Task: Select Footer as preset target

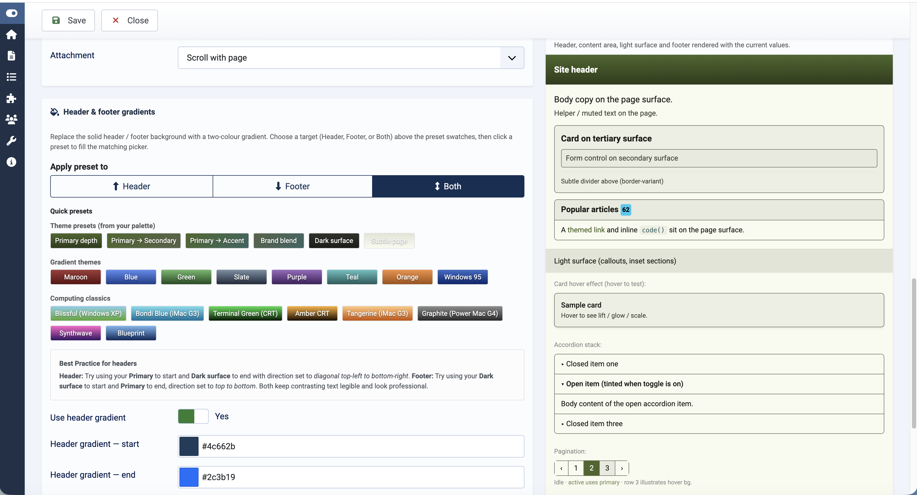Action: pos(292,186)
